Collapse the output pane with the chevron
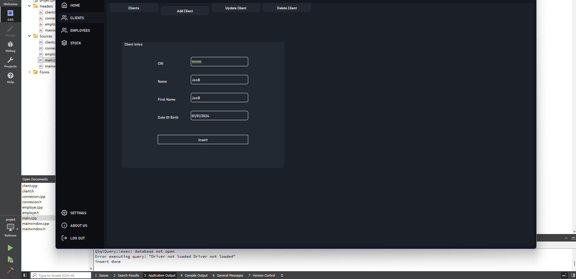This screenshot has width=576, height=279. pos(566,238)
